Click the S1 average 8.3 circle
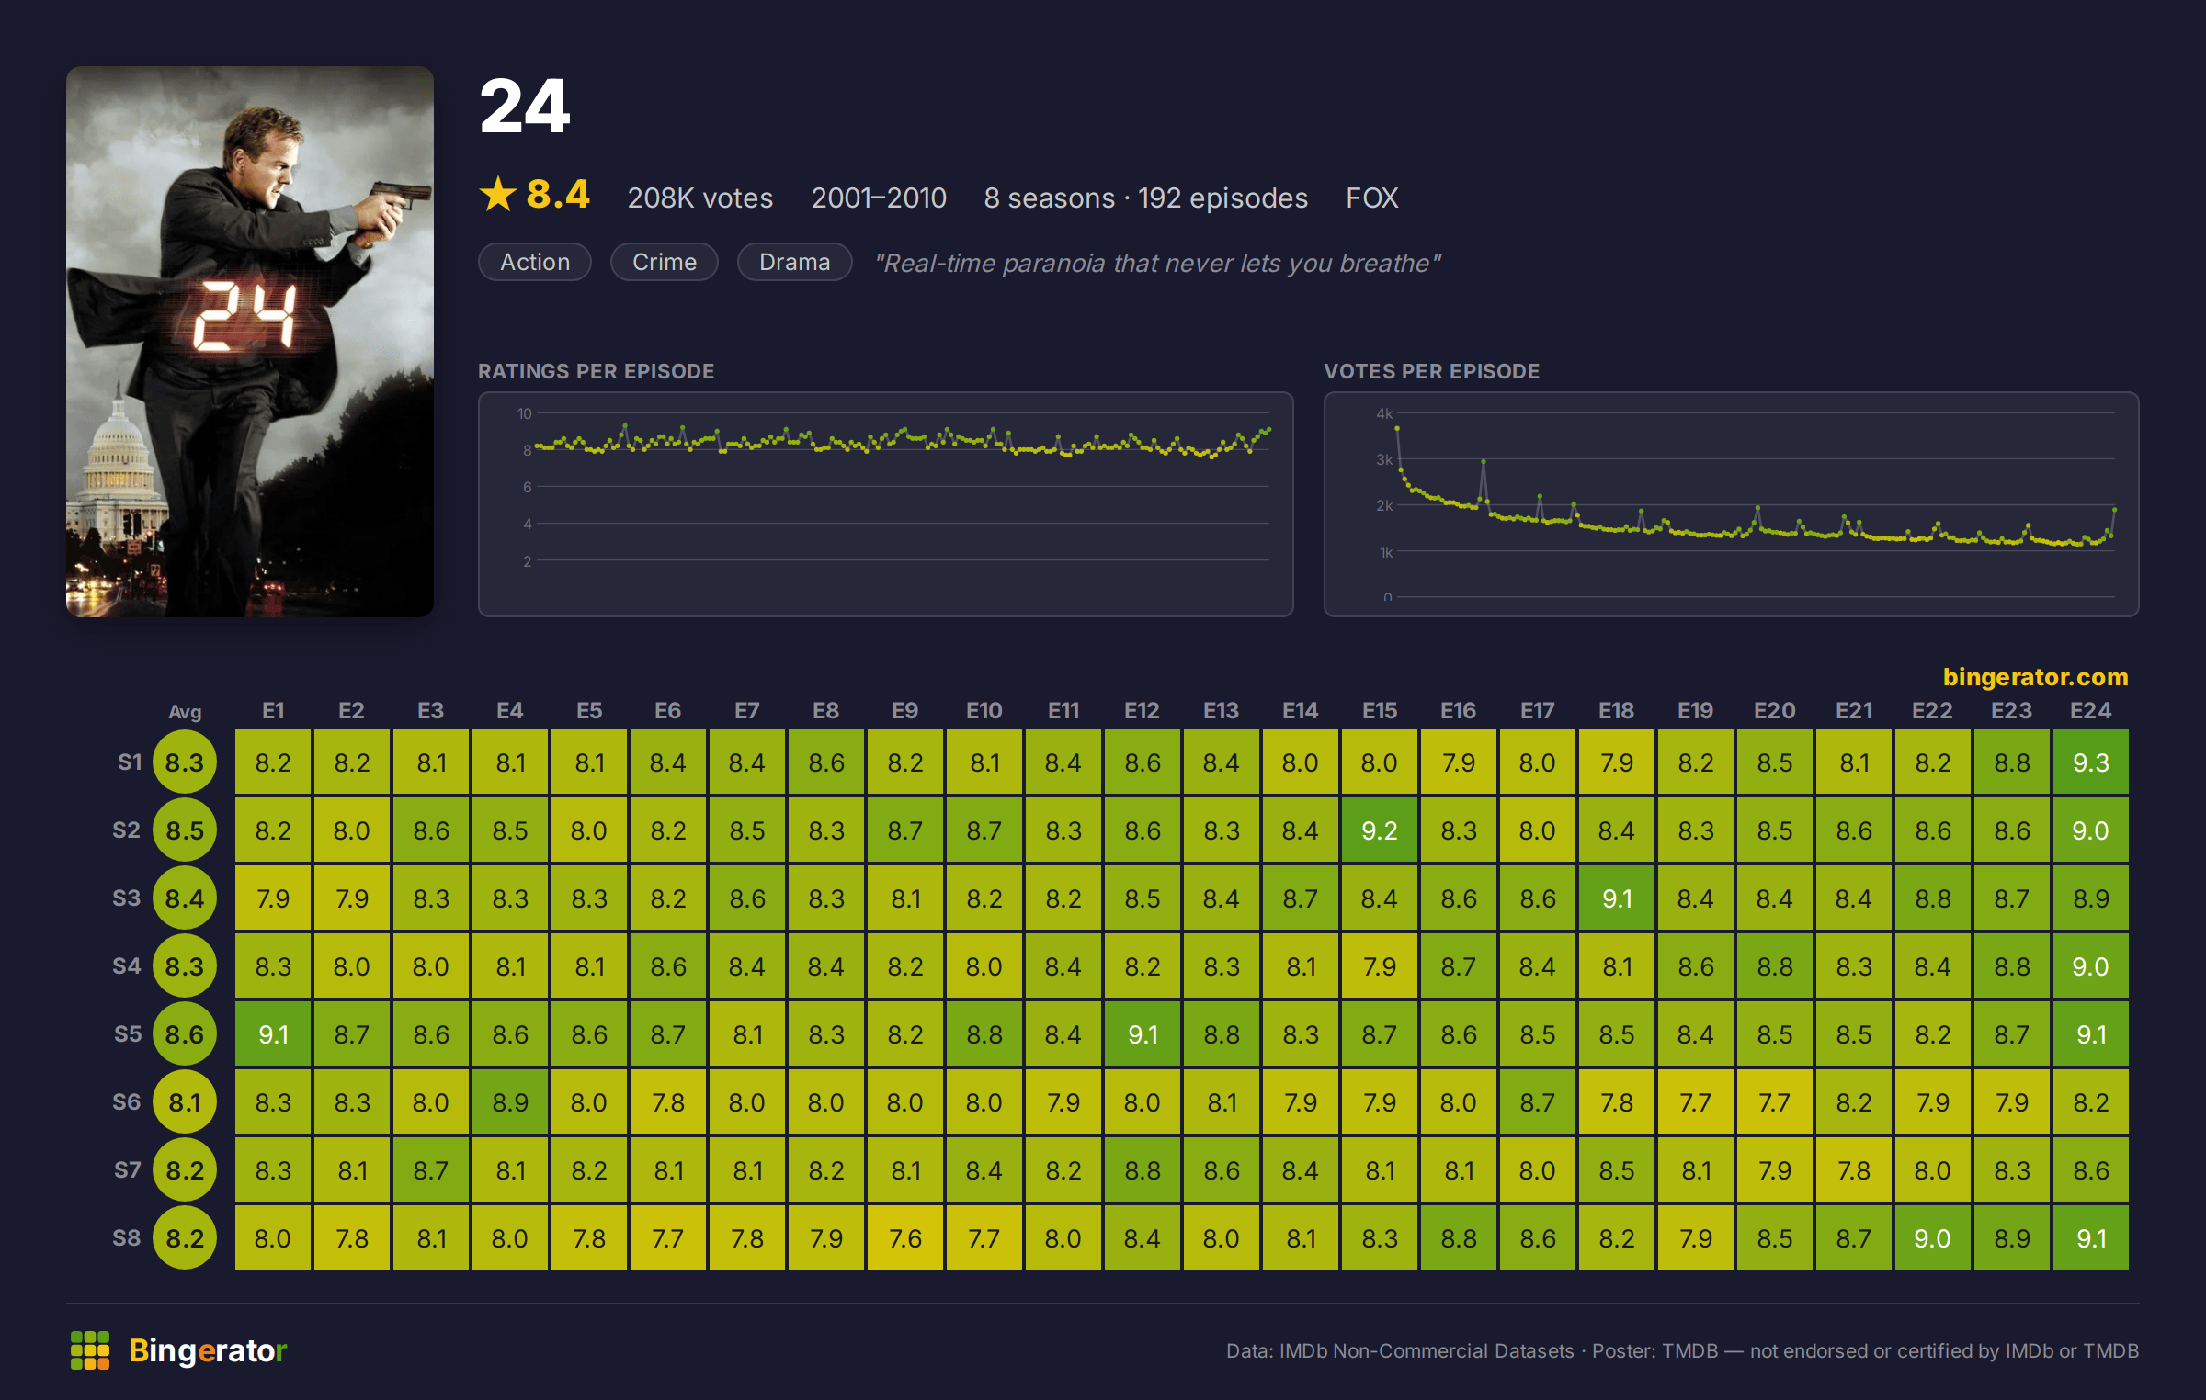 pyautogui.click(x=185, y=762)
